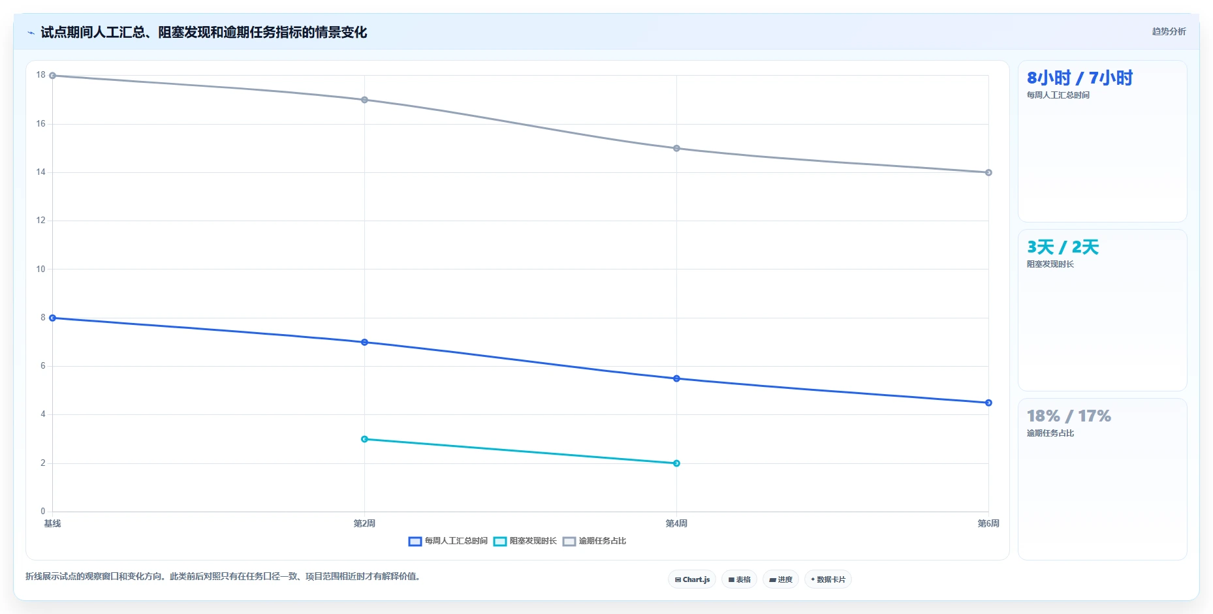Click the 逾期任务占比 caption in the side card
Viewport: 1213px width, 614px height.
coord(1050,433)
